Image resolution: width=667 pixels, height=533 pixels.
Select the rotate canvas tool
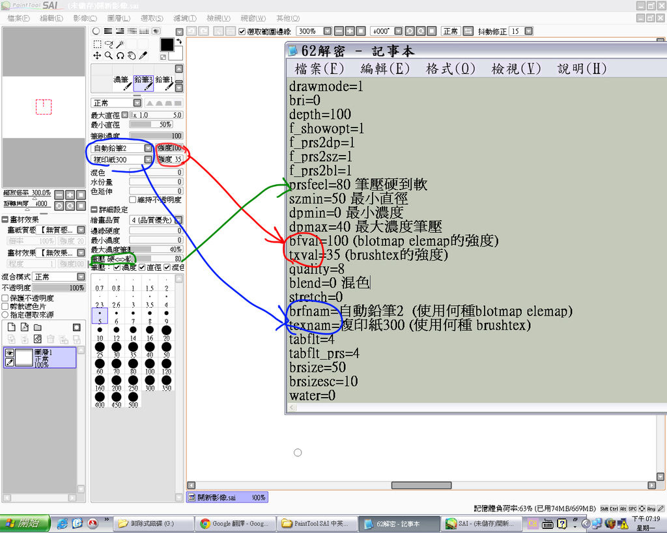click(121, 56)
